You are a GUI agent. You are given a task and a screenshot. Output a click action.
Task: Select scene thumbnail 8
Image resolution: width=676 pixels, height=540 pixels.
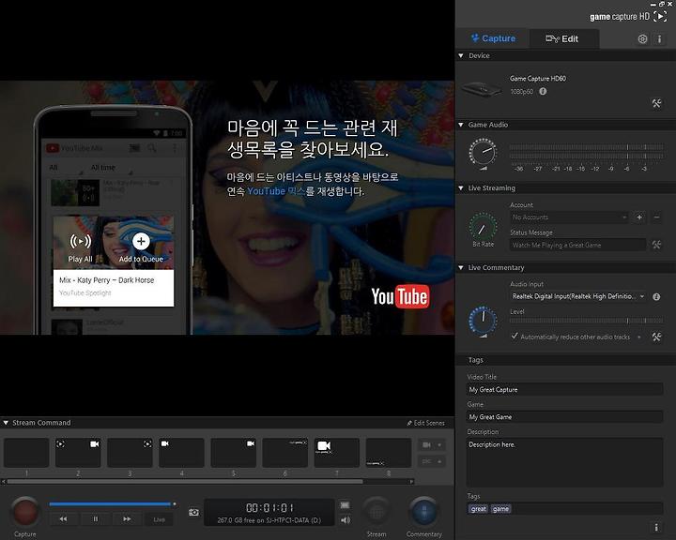point(389,453)
